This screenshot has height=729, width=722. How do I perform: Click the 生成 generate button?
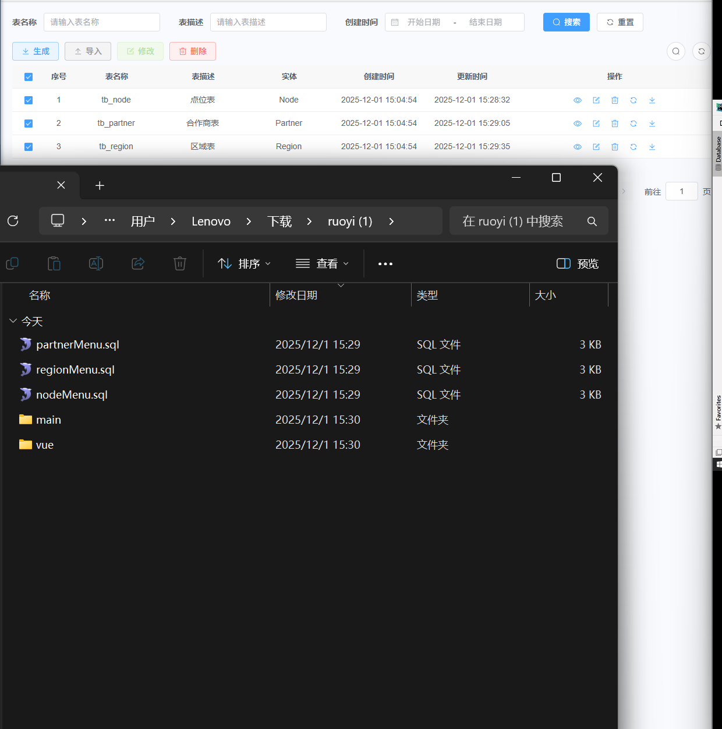point(36,51)
